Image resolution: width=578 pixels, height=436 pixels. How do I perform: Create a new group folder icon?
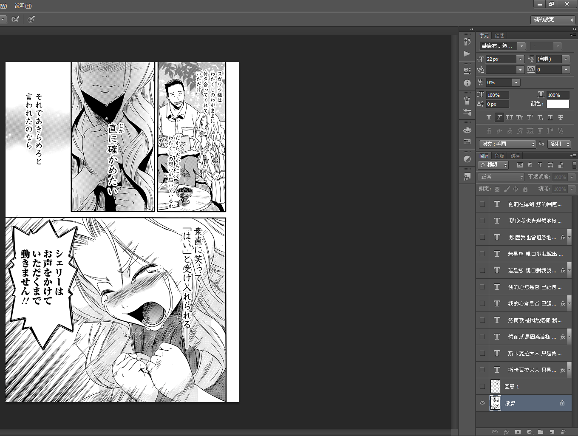coord(541,432)
